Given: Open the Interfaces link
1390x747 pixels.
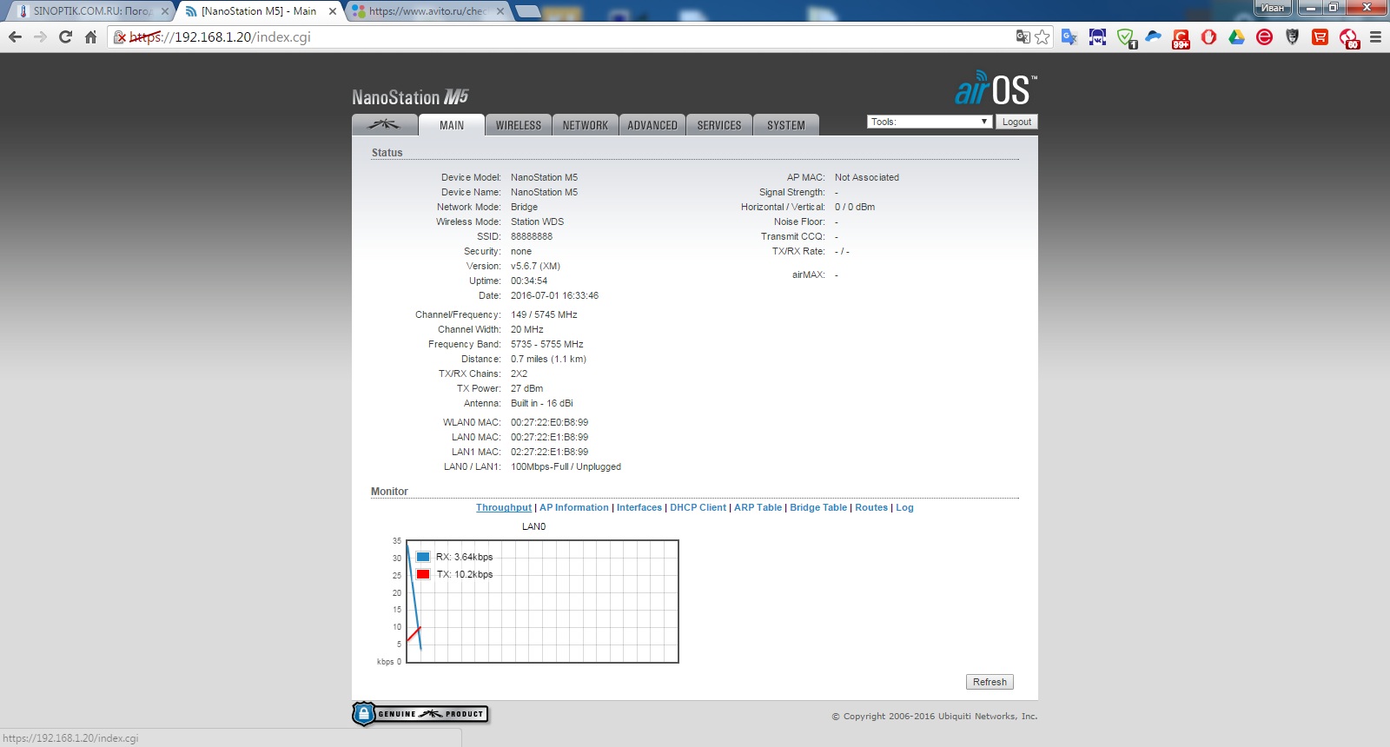Looking at the screenshot, I should tap(639, 507).
